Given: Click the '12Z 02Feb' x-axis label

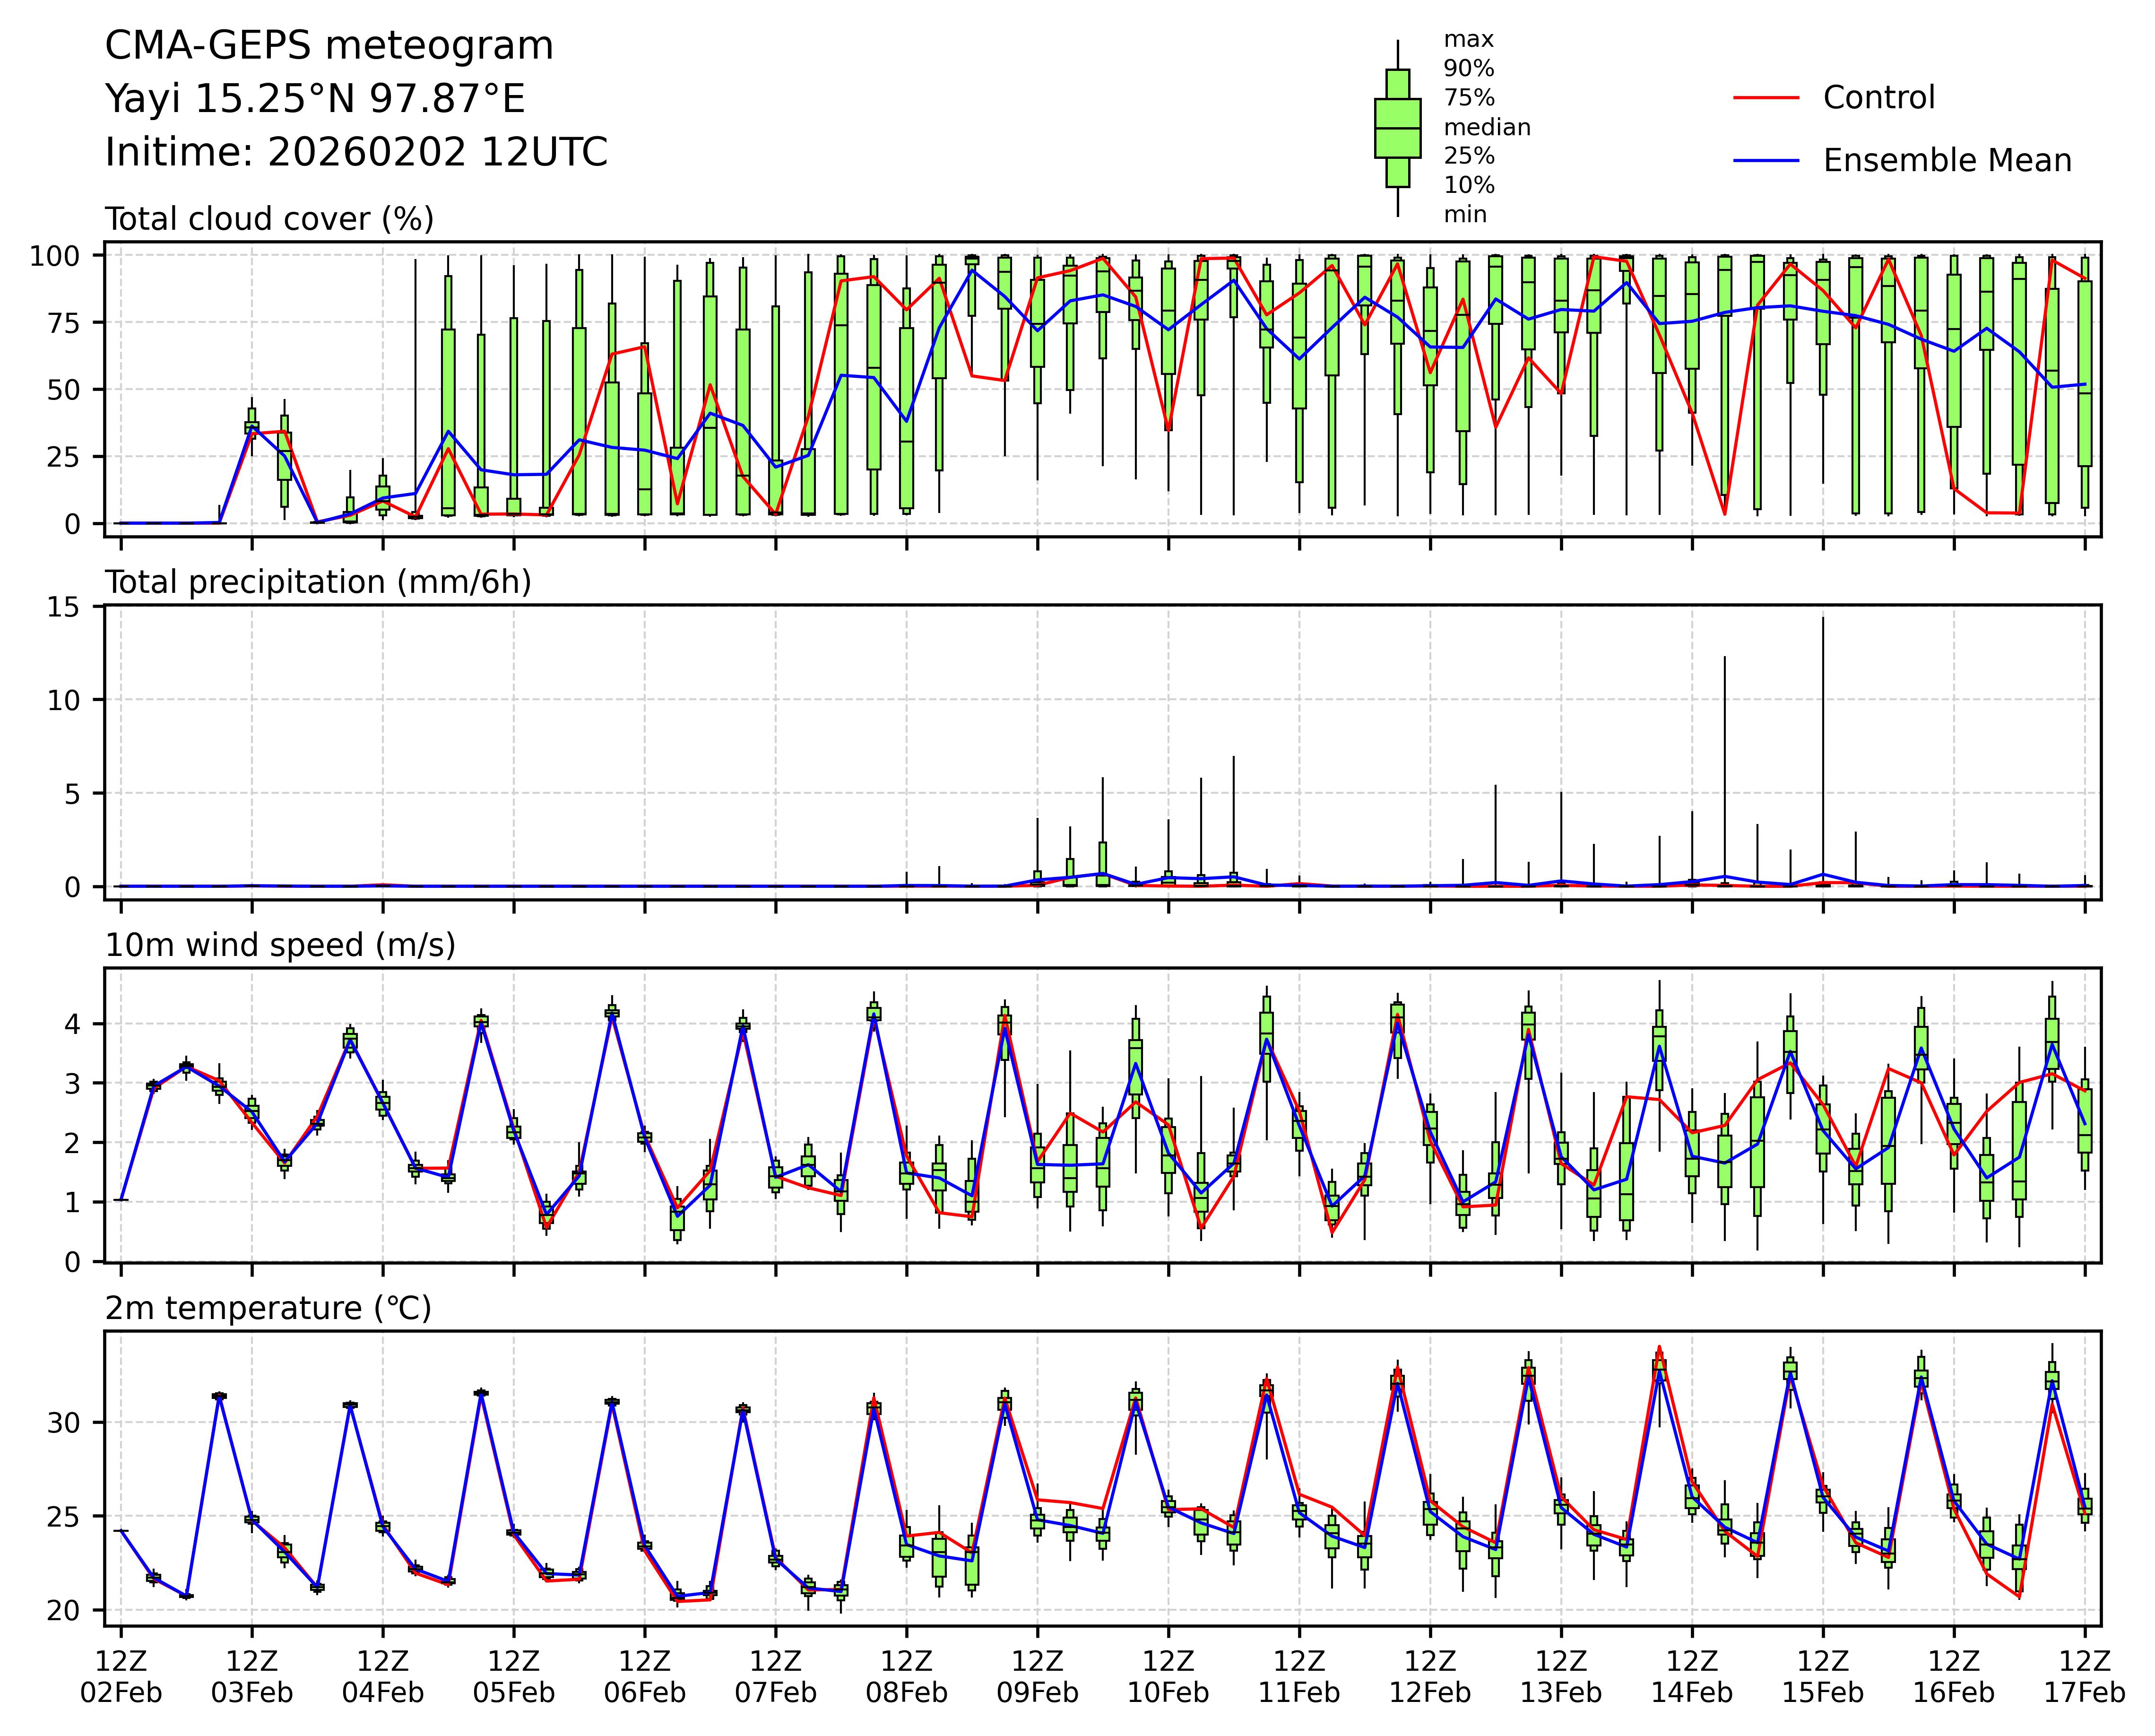Looking at the screenshot, I should point(121,1677).
